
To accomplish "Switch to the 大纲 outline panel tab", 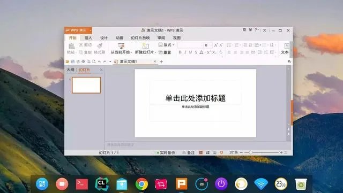I will (x=70, y=70).
